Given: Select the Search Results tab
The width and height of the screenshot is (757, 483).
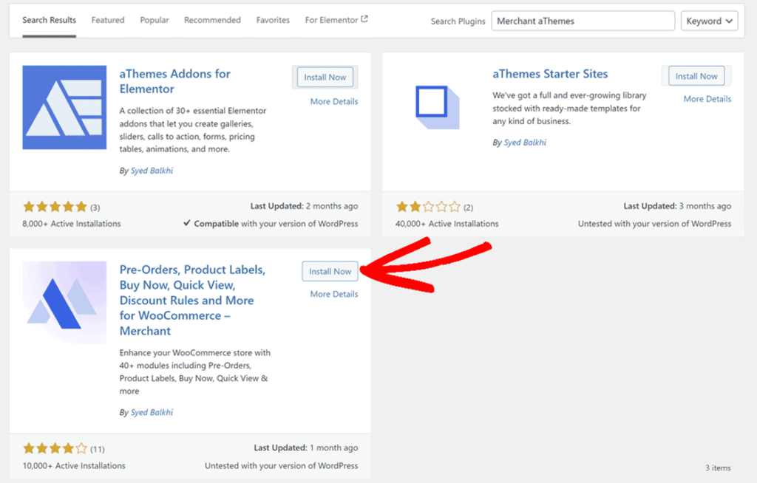Looking at the screenshot, I should [49, 20].
